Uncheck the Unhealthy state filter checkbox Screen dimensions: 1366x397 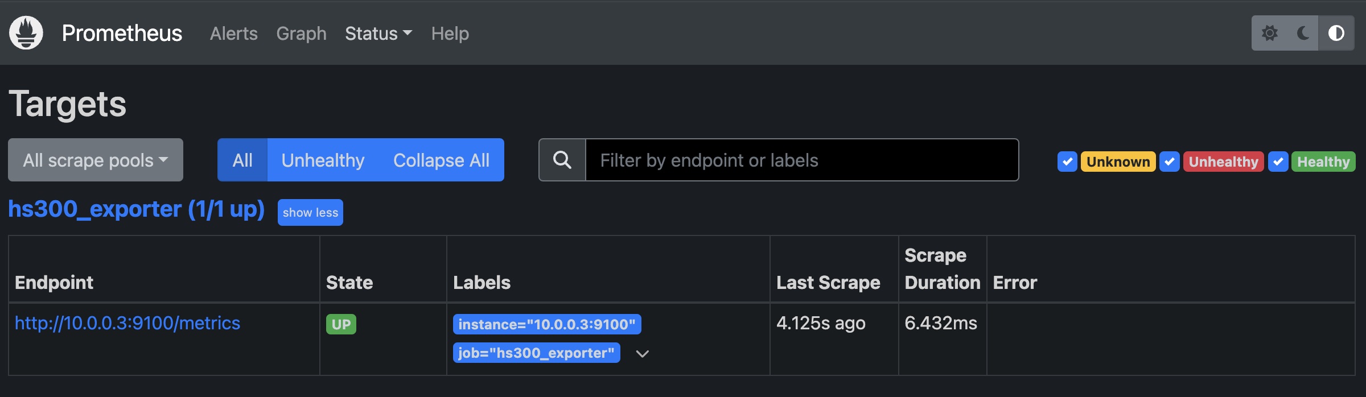click(1170, 162)
